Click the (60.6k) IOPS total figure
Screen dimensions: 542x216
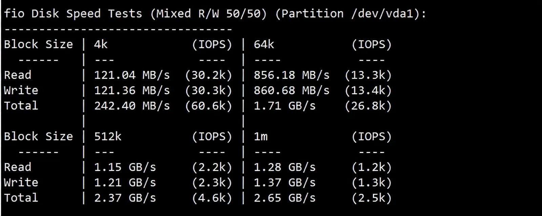tap(208, 106)
